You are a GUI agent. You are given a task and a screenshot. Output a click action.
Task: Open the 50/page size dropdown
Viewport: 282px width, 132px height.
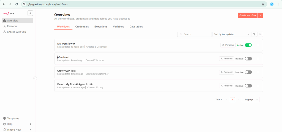(x=251, y=100)
